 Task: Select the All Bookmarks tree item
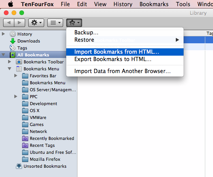pos(33,55)
